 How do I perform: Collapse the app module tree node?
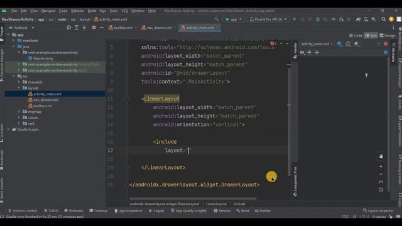tap(8, 35)
